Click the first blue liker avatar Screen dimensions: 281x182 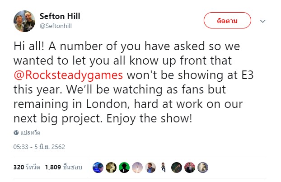pos(98,167)
